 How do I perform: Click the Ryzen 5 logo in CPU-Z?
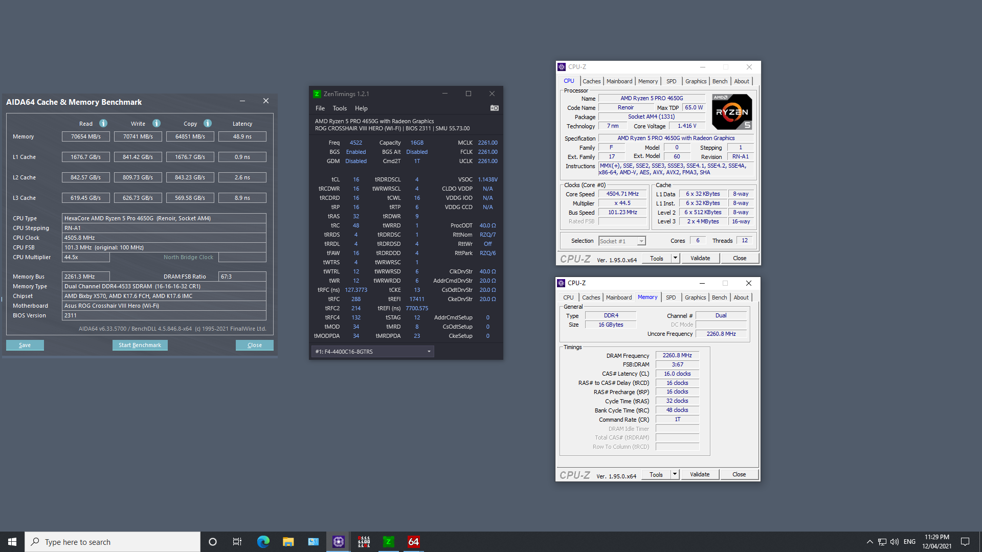pyautogui.click(x=732, y=112)
